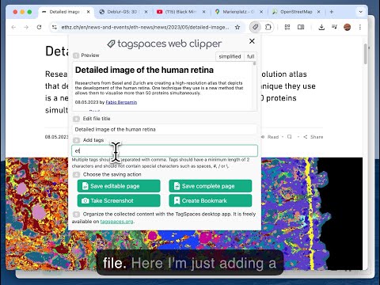
Task: Click the Save editable page button
Action: [x=119, y=186]
